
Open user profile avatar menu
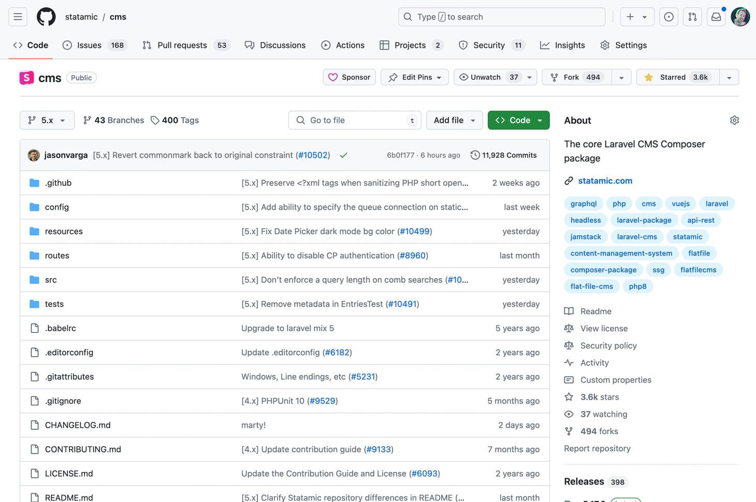tap(740, 17)
